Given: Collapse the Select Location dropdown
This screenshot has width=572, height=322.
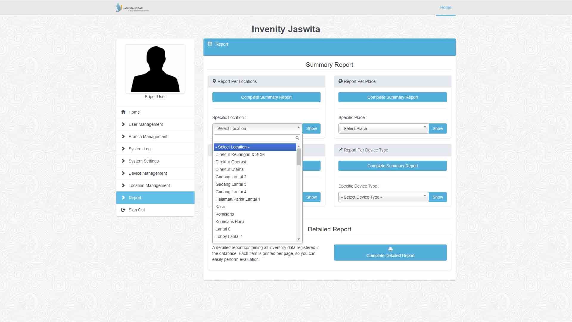Looking at the screenshot, I should tap(257, 129).
